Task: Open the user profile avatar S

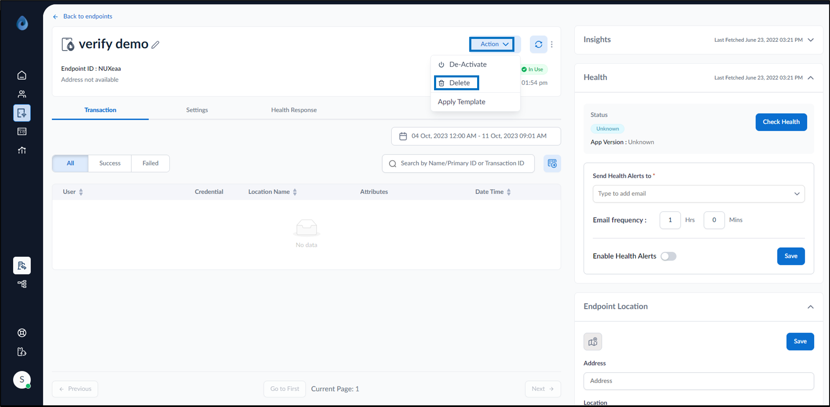Action: pyautogui.click(x=22, y=380)
